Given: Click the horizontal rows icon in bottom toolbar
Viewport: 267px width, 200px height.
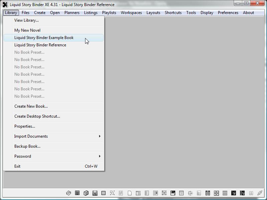Looking at the screenshot, I should pos(225,193).
